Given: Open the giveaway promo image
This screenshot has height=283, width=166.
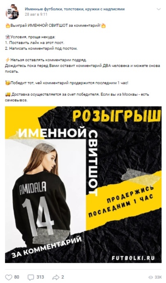Looking at the screenshot, I should (83, 185).
